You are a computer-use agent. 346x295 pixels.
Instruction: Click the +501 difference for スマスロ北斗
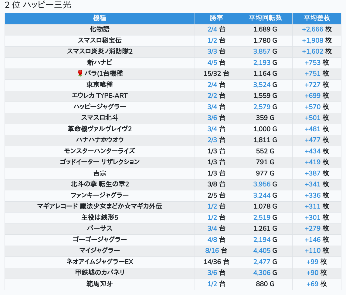tap(313, 118)
